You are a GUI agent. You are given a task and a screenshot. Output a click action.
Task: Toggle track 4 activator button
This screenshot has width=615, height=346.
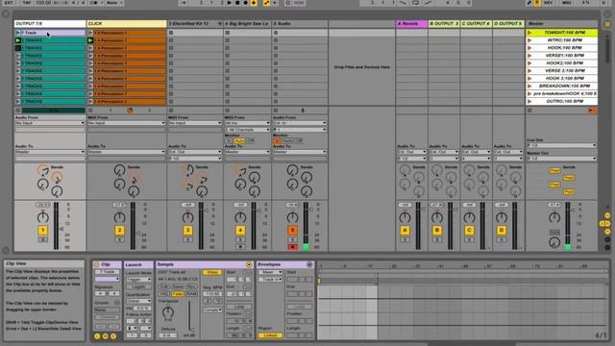pyautogui.click(x=240, y=231)
